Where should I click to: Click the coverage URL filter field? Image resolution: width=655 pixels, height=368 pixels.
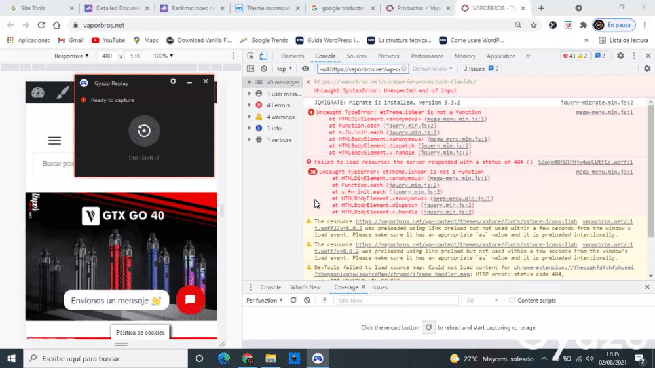click(x=398, y=301)
